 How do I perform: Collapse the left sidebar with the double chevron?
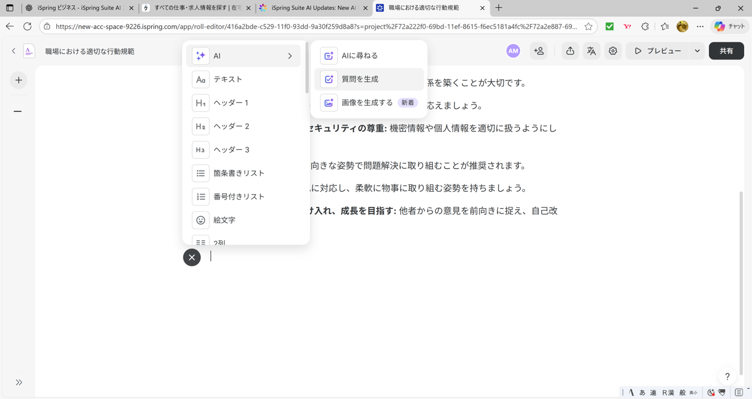pos(18,382)
